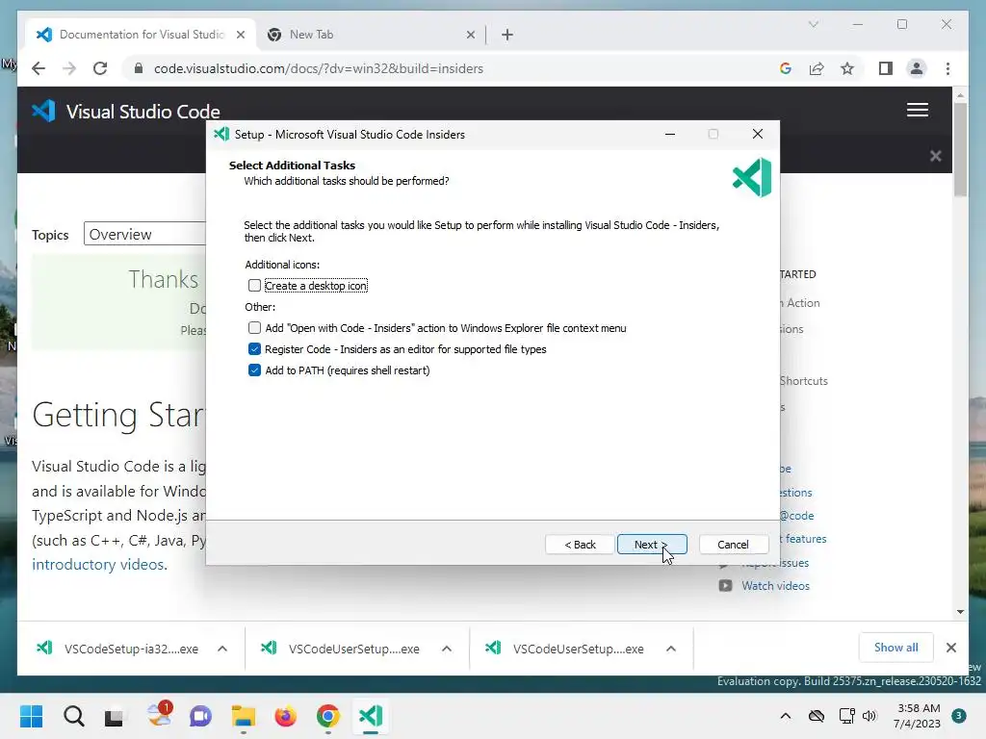Click the lock icon in address bar
Viewport: 986px width, 739px height.
(x=139, y=68)
